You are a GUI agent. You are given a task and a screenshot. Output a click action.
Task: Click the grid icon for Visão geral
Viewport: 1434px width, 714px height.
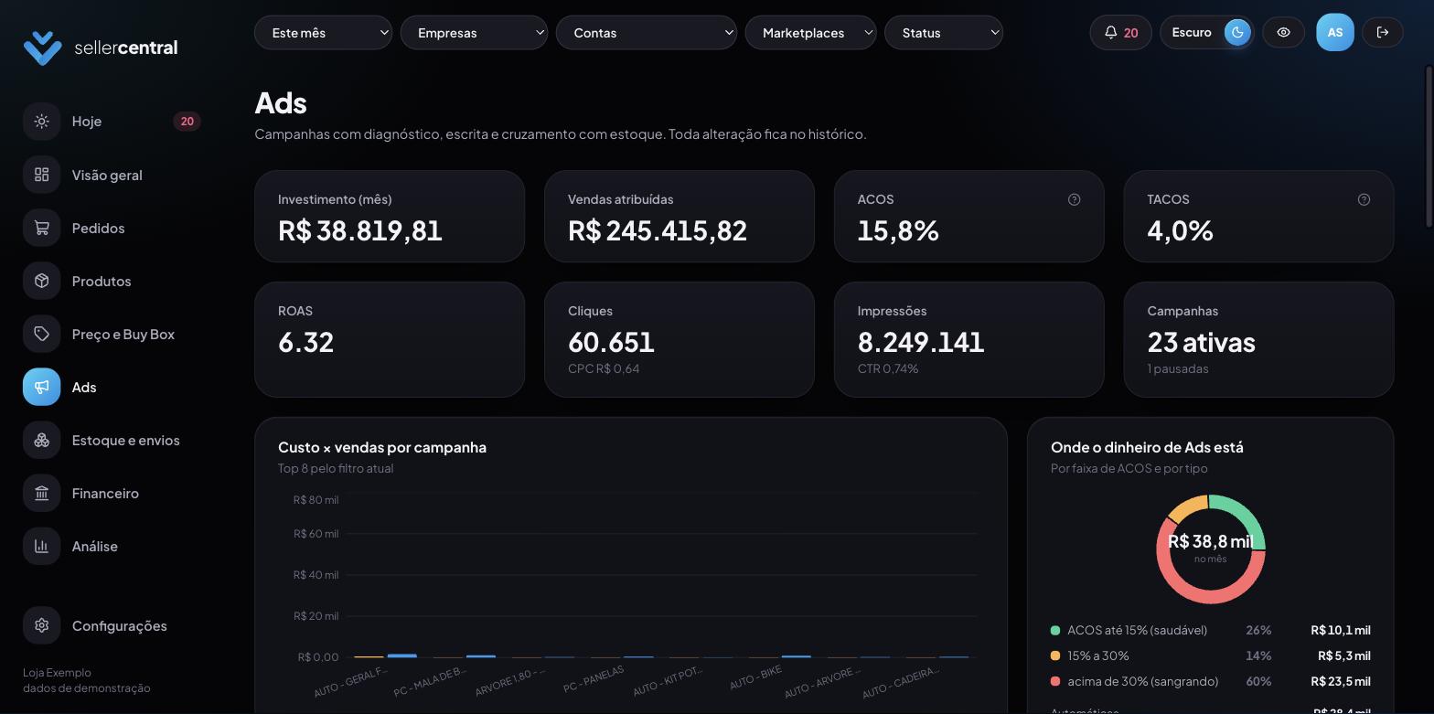point(41,175)
